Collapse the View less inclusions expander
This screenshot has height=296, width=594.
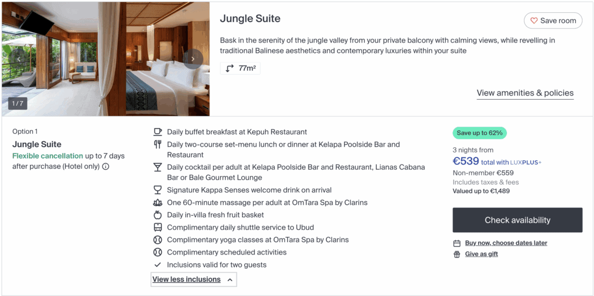pyautogui.click(x=193, y=279)
